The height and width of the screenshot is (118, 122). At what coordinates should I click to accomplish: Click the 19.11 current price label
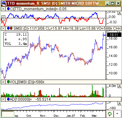114,35
